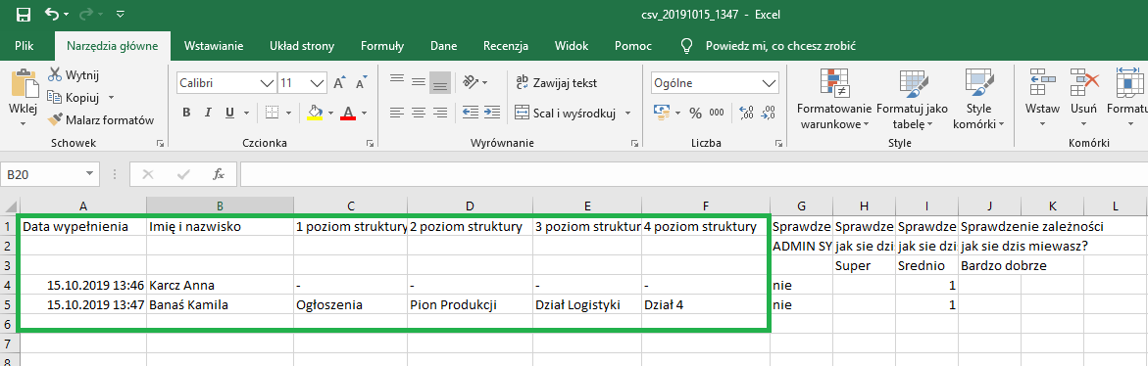Viewport: 1148px width, 366px height.
Task: Align text to middle of cell
Action: pyautogui.click(x=419, y=81)
